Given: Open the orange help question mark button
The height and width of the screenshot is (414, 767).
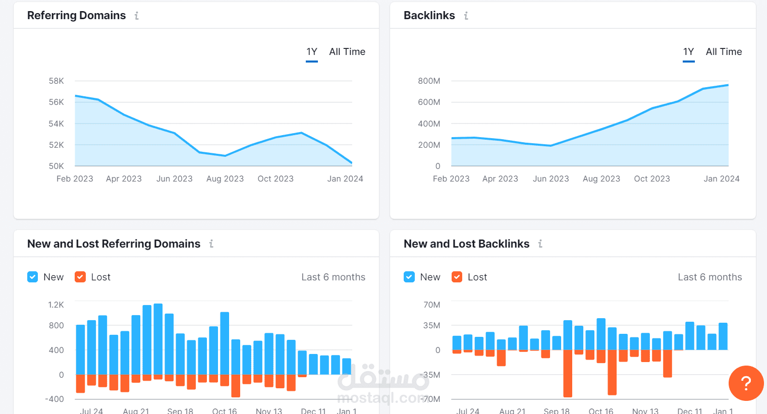Looking at the screenshot, I should (x=746, y=383).
